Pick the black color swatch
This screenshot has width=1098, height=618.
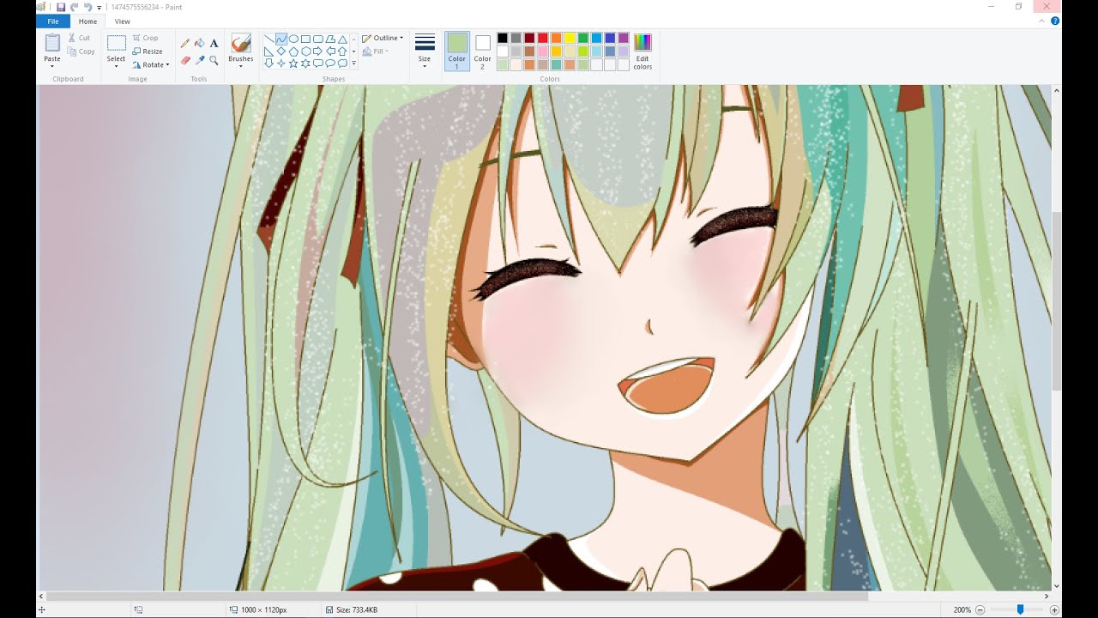503,38
